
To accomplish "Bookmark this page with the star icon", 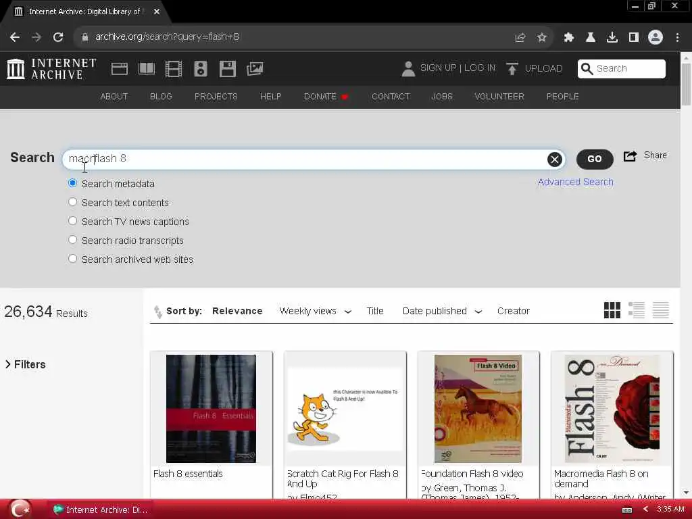I will point(542,38).
